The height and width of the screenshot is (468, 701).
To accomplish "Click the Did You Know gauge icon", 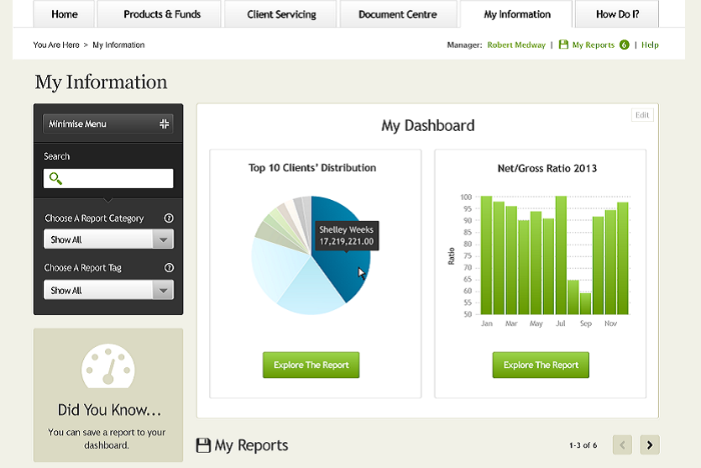I will click(107, 365).
